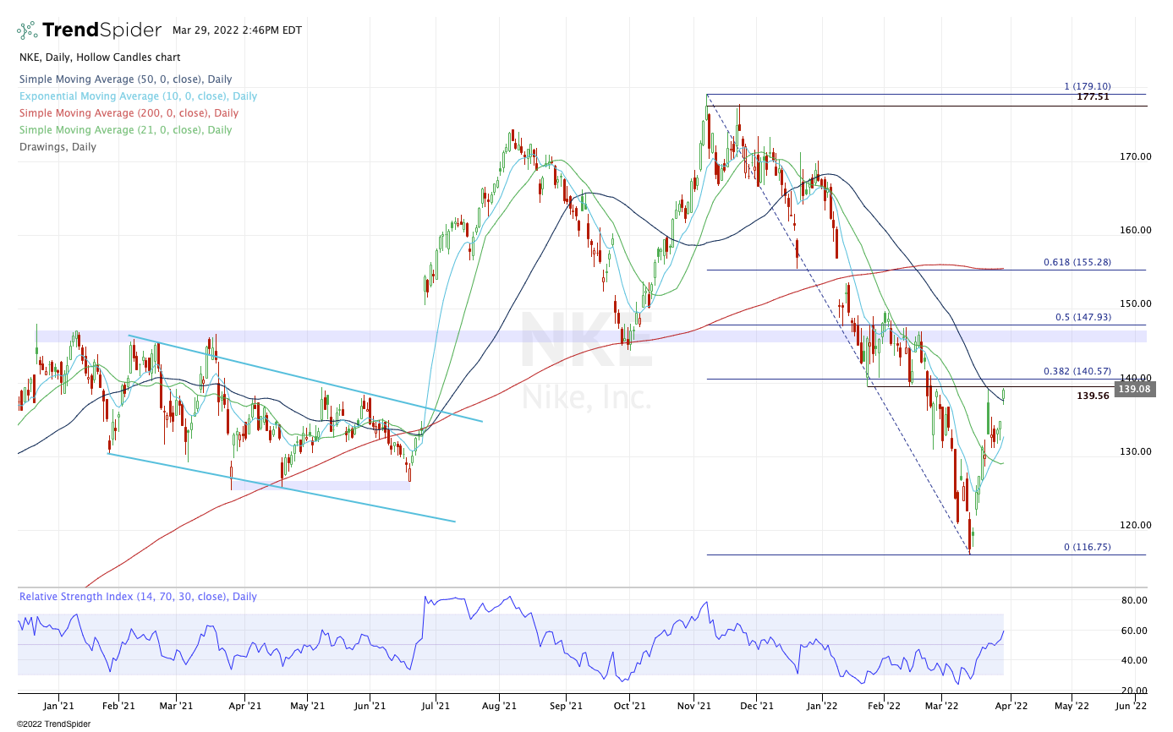
Task: Click Jun '21 on the date axis
Action: 370,705
